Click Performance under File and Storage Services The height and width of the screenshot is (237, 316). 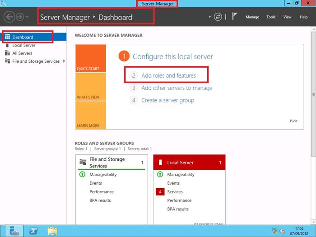coord(102,192)
